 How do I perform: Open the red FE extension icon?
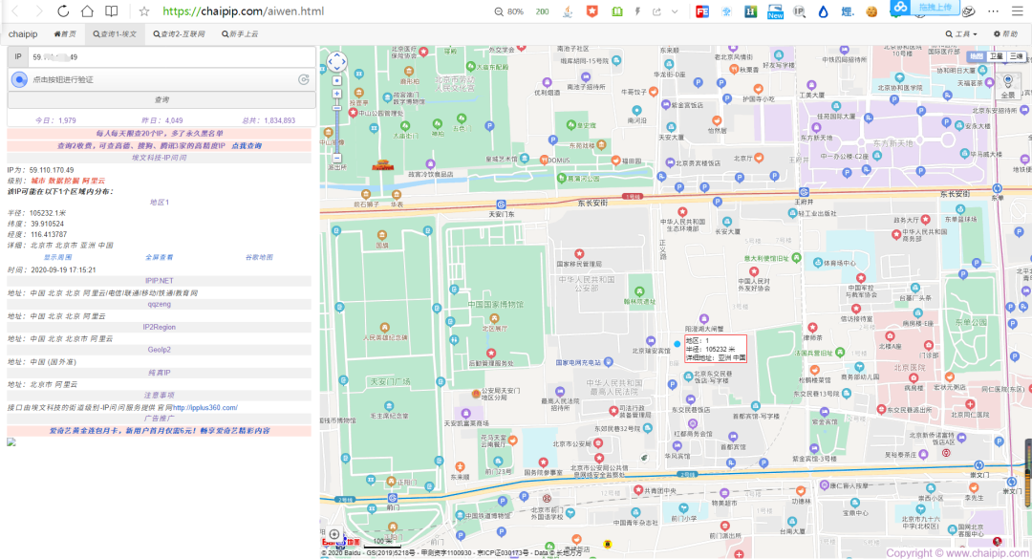(x=702, y=11)
